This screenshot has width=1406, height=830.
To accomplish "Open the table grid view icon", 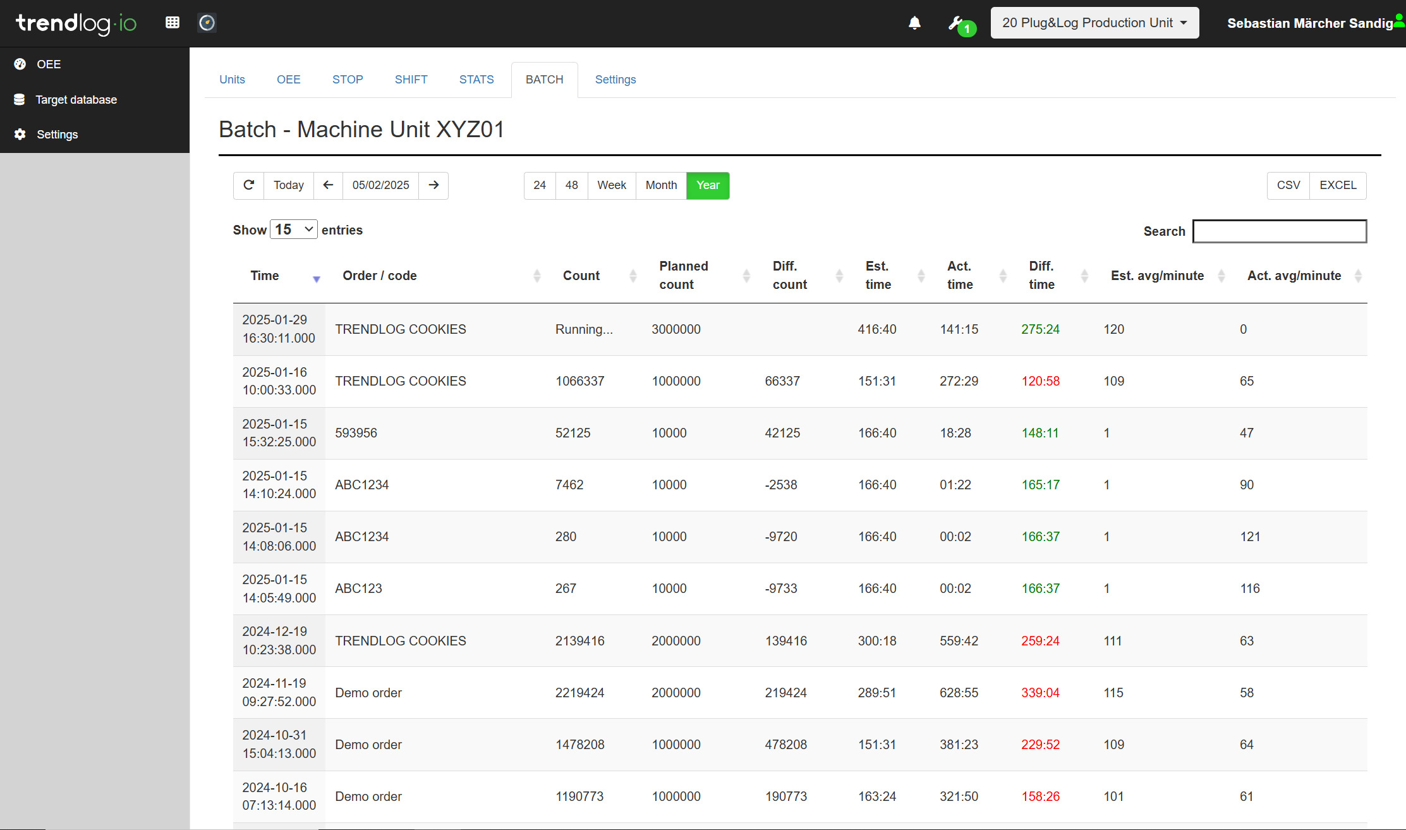I will tap(173, 23).
